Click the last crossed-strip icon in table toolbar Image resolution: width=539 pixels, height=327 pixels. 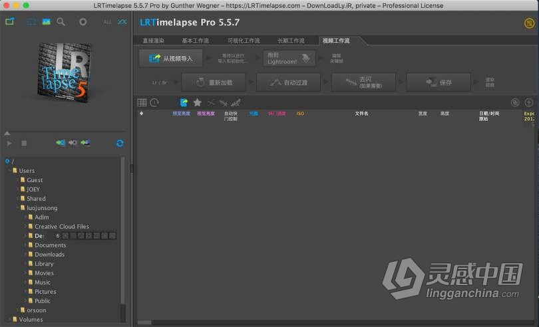tap(236, 103)
